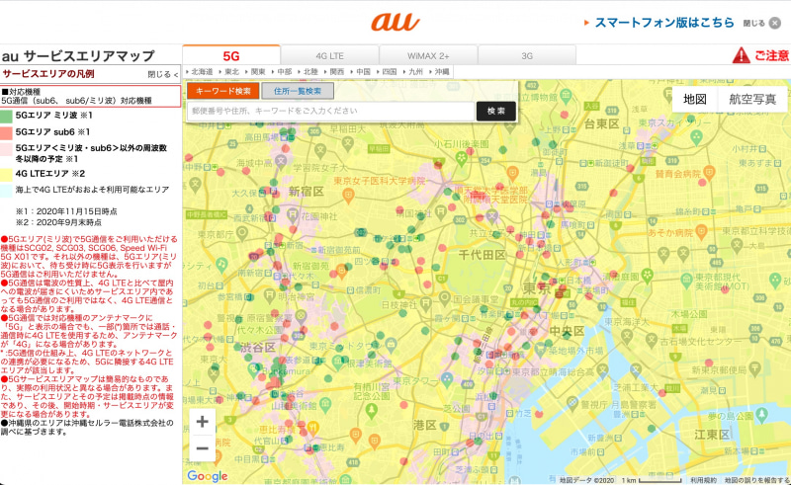Switch map view to 航空写真
791x485 pixels.
pyautogui.click(x=752, y=100)
